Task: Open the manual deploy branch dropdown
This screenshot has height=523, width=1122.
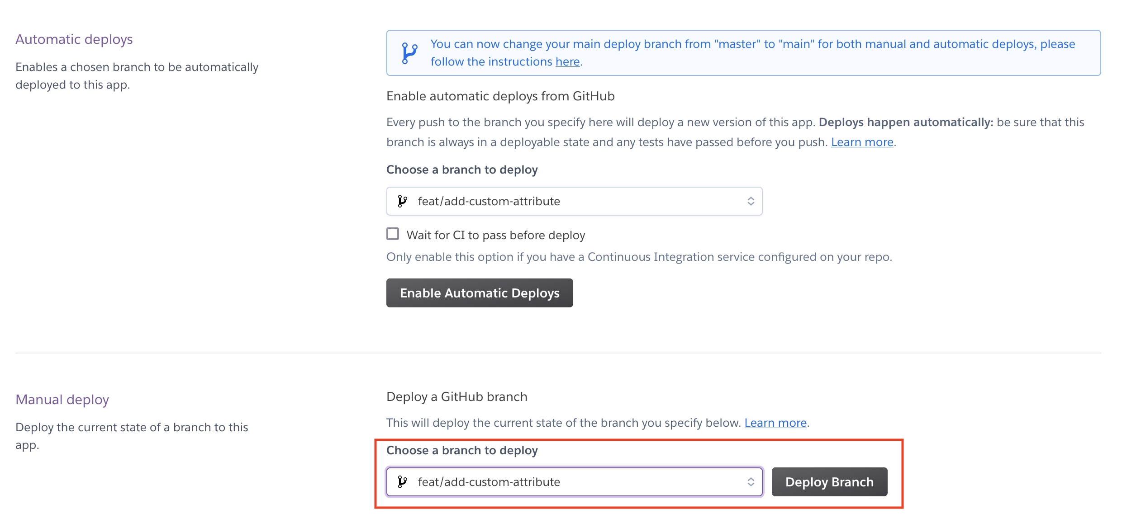Action: (574, 482)
